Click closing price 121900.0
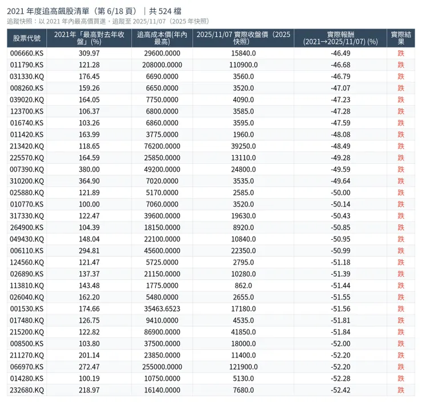 [x=244, y=367]
